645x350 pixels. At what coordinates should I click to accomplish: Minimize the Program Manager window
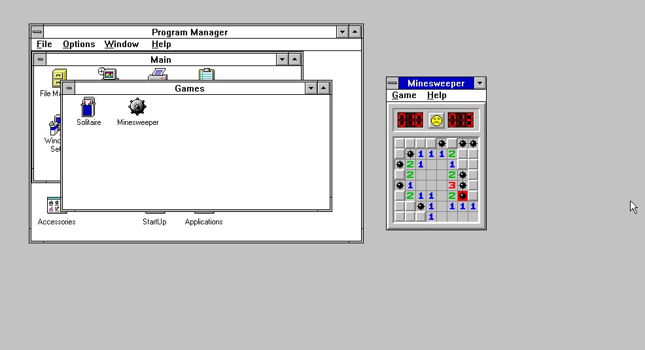(342, 31)
